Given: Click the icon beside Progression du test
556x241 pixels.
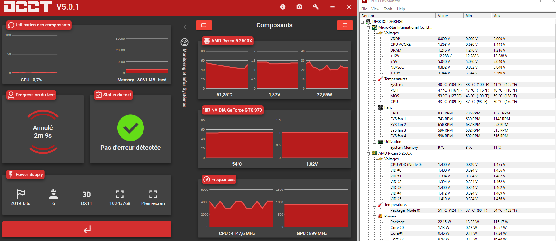Looking at the screenshot, I should (11, 95).
